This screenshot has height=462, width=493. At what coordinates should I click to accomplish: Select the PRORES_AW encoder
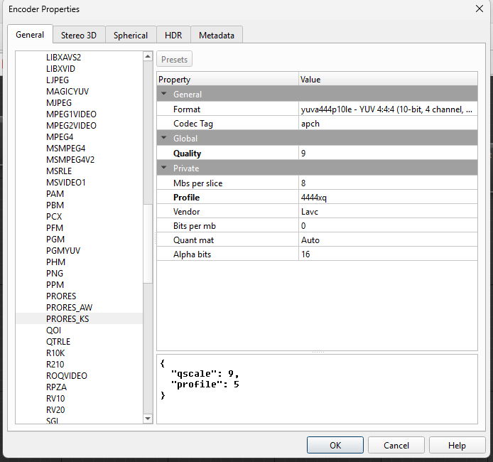(69, 307)
